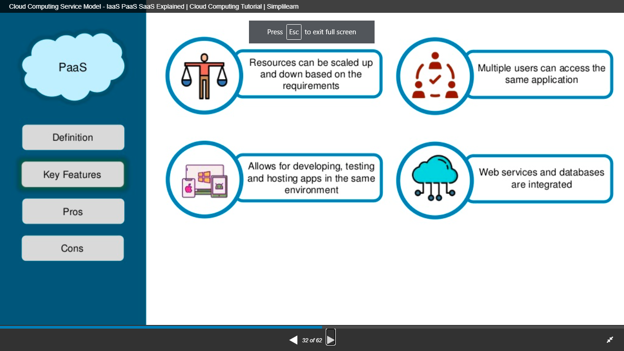
Task: Click 'Resources can be scaled up' text box
Action: [x=309, y=74]
